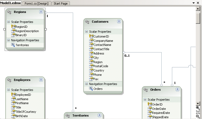Click scrollbar down arrow
Screen dimensions: 202x119
tap(198, 103)
